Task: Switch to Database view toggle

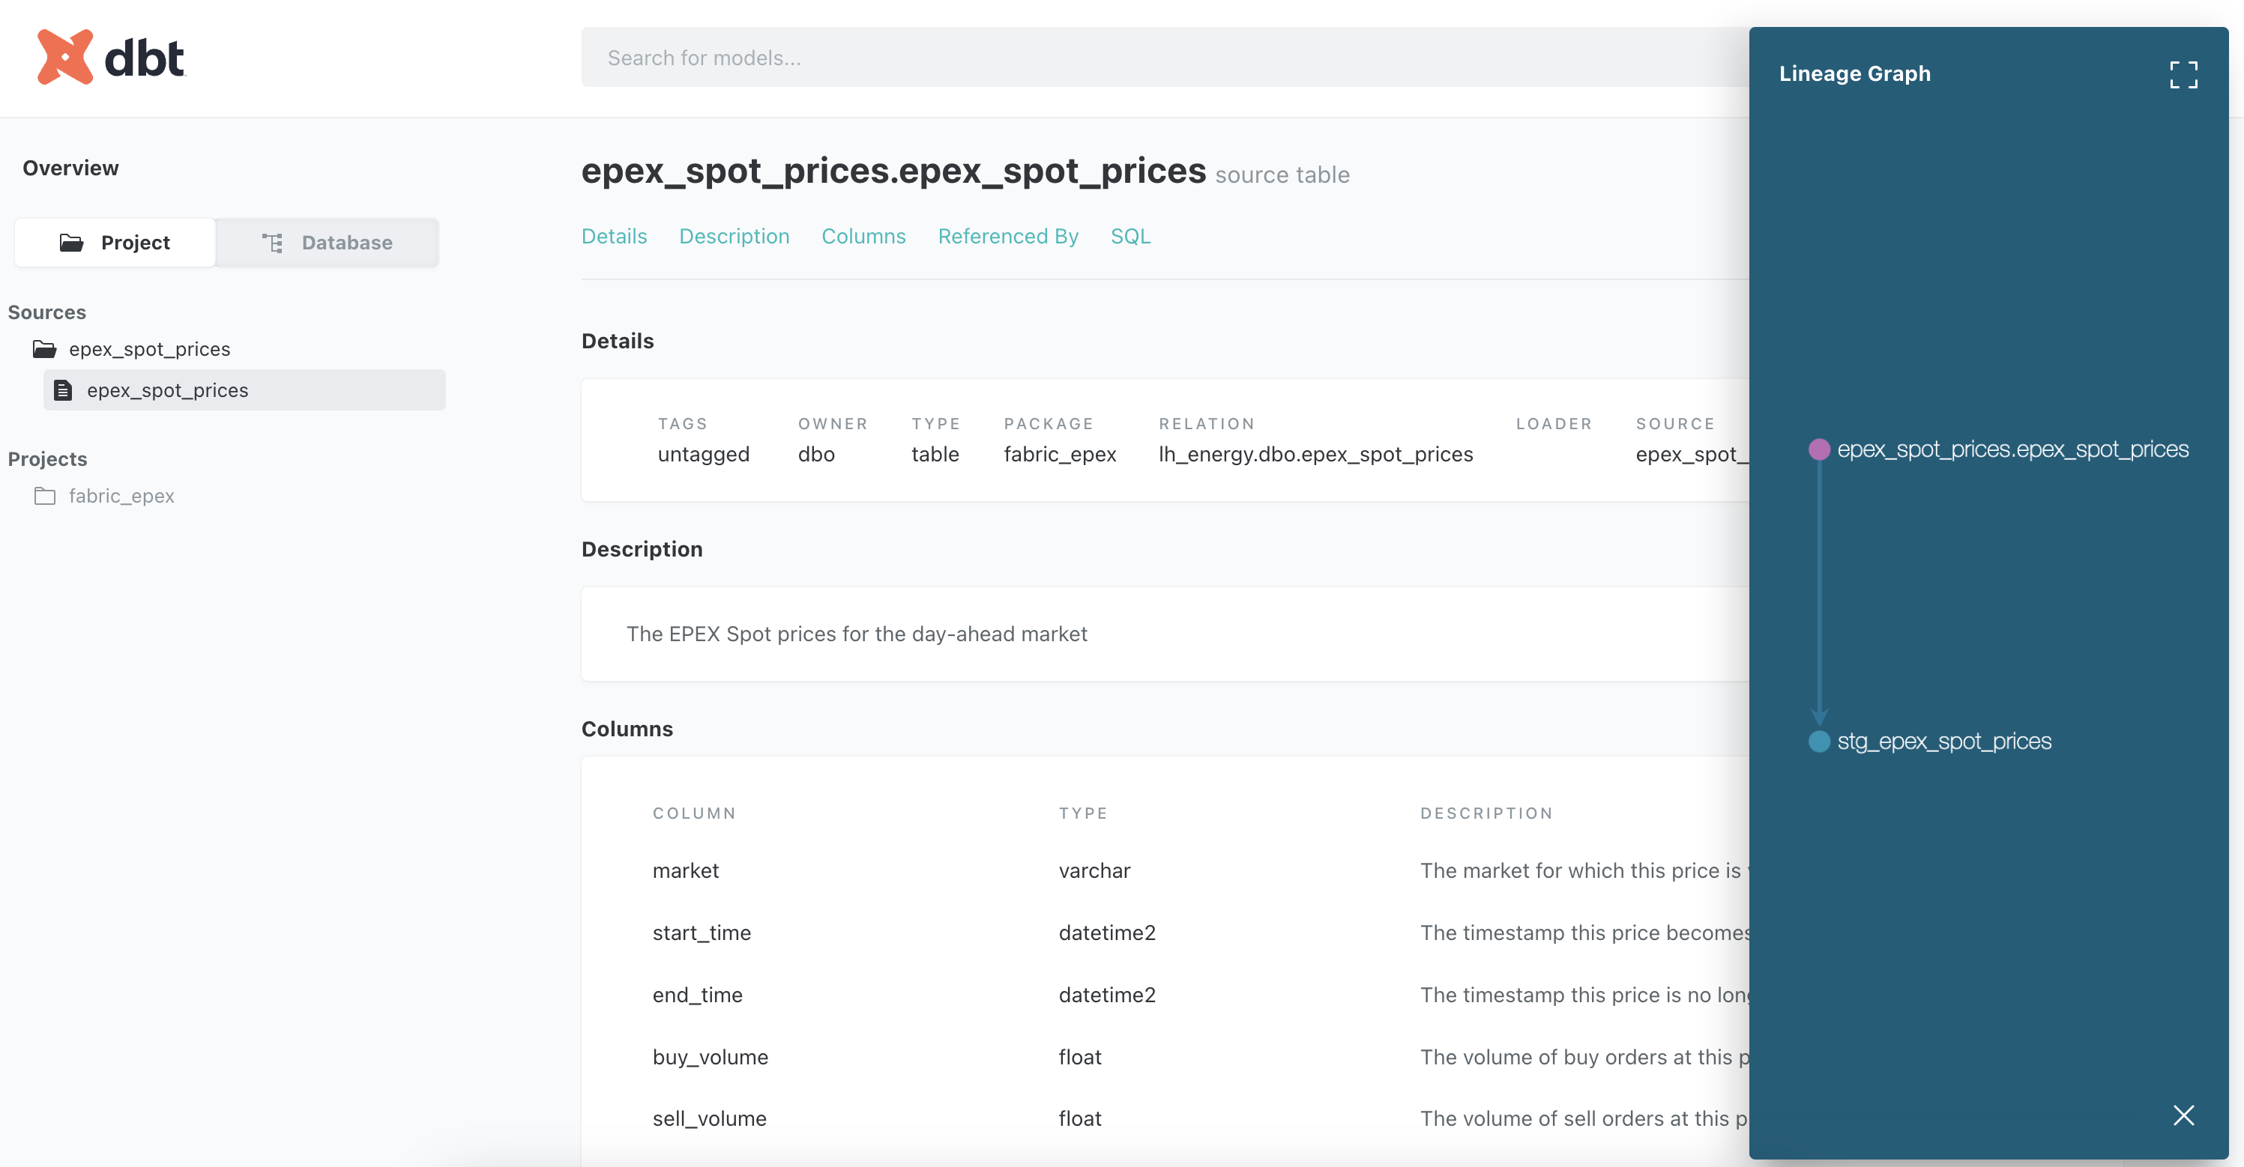Action: (x=328, y=242)
